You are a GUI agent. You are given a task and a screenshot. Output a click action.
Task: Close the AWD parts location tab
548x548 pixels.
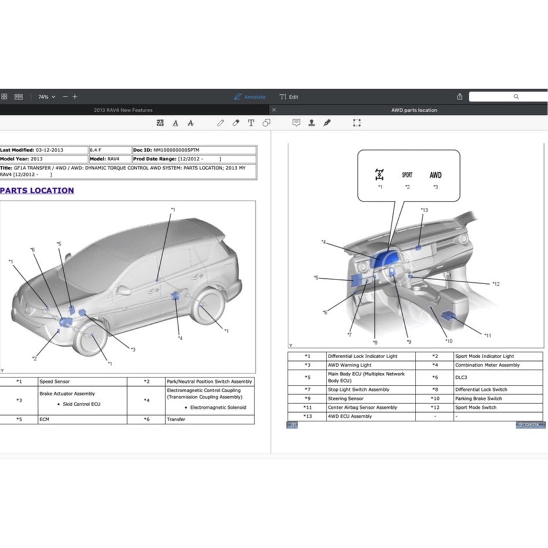click(274, 110)
